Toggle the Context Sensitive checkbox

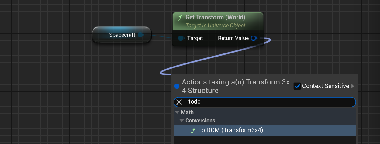pyautogui.click(x=297, y=86)
